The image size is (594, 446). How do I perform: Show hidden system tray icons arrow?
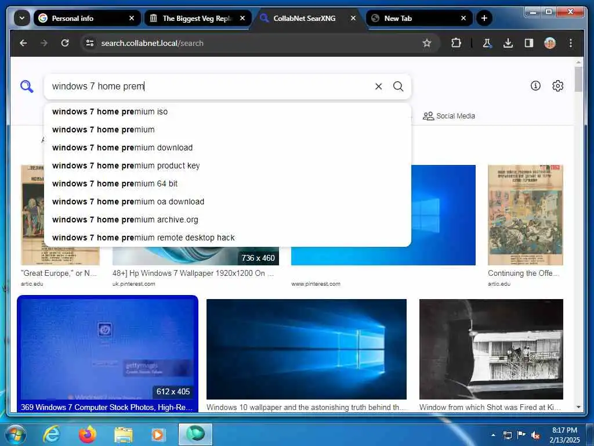(493, 435)
